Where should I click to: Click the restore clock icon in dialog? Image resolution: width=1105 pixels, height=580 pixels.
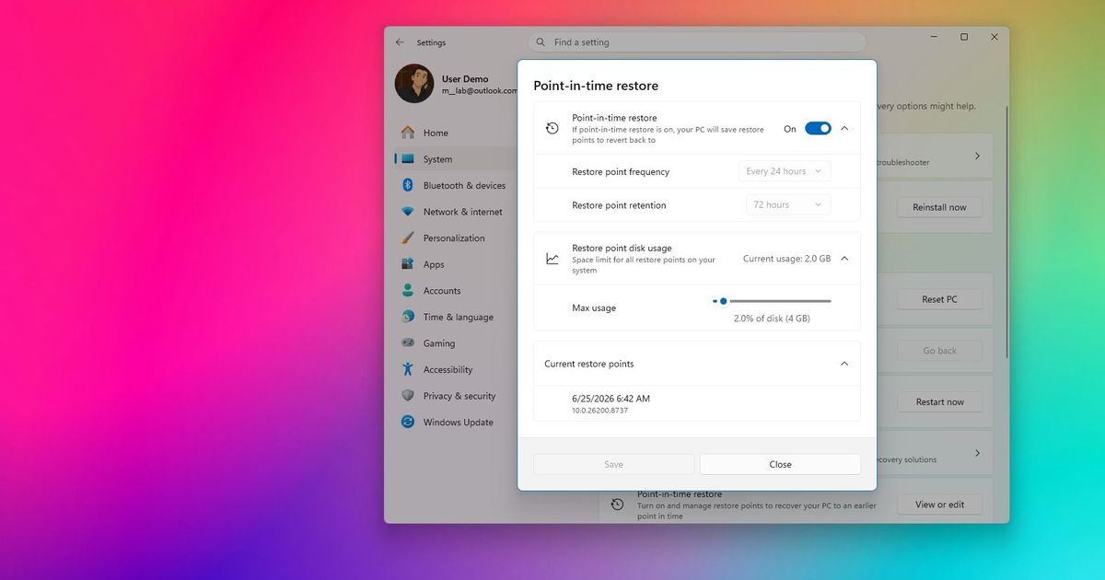(552, 129)
